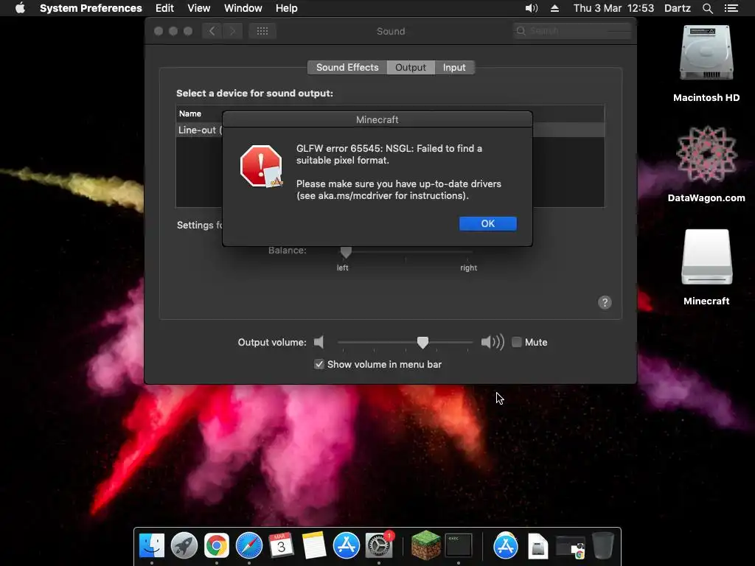Open App Store next to Notes in Dock
755x566 pixels.
(x=347, y=546)
